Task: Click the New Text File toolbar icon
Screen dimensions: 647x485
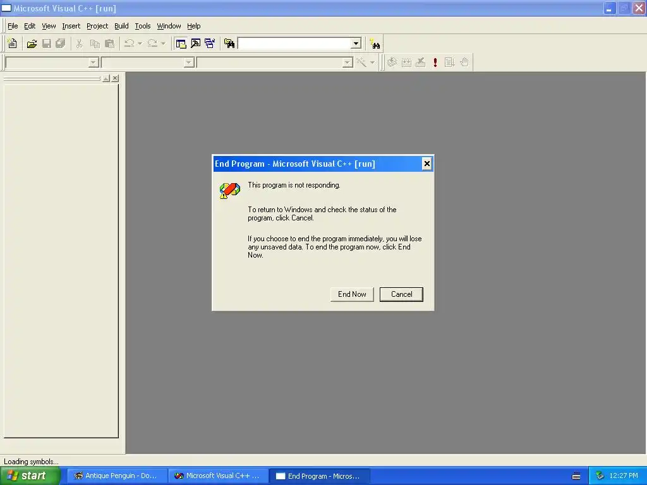Action: click(12, 44)
